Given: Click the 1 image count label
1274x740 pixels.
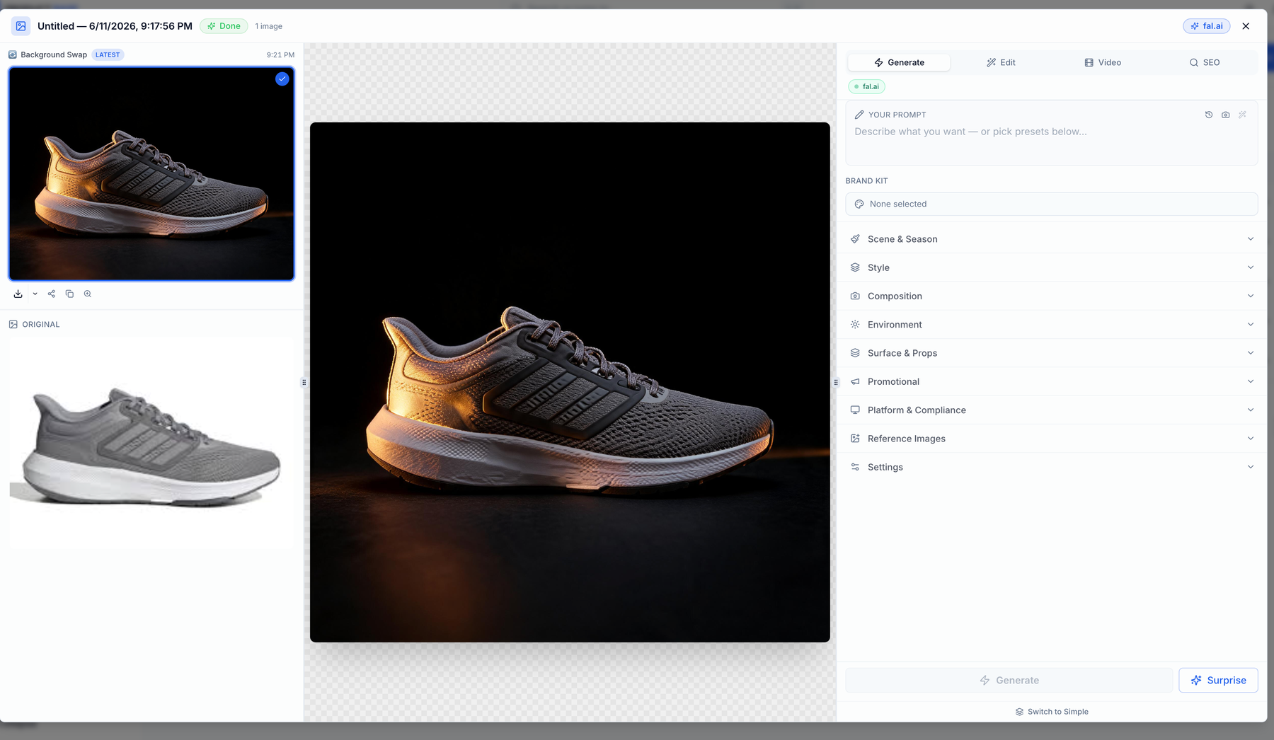Looking at the screenshot, I should click(x=269, y=26).
